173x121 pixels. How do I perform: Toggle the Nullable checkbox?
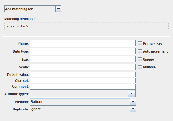tap(140, 67)
